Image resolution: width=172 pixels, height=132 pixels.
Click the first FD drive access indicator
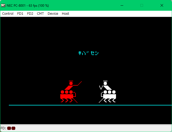point(9,128)
